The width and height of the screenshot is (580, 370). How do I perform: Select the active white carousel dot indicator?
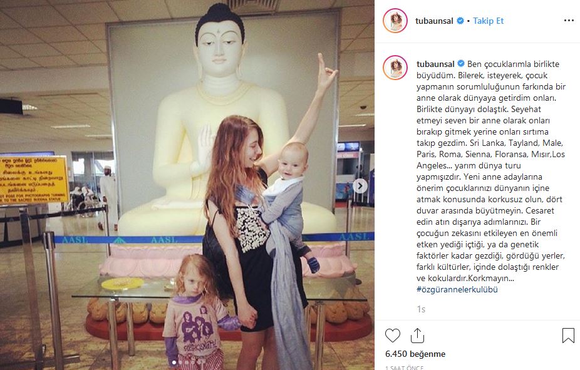[x=175, y=362]
